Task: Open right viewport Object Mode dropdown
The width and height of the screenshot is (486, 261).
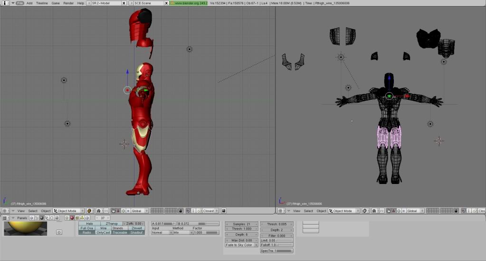Action: tap(344, 211)
